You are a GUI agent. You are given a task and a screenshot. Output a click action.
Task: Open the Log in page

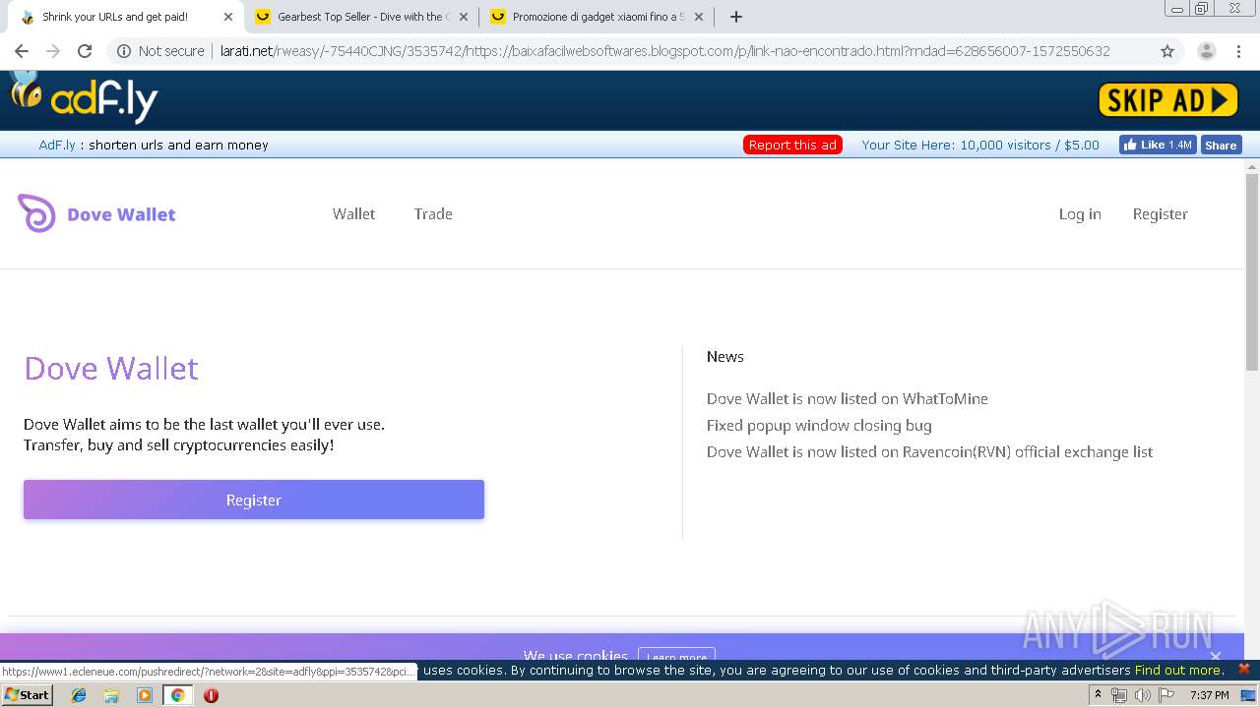coord(1080,213)
